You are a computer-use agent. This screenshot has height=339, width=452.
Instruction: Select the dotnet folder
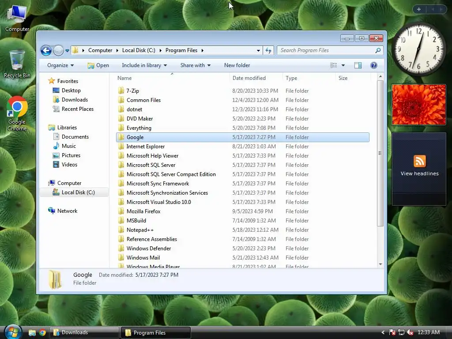(134, 109)
